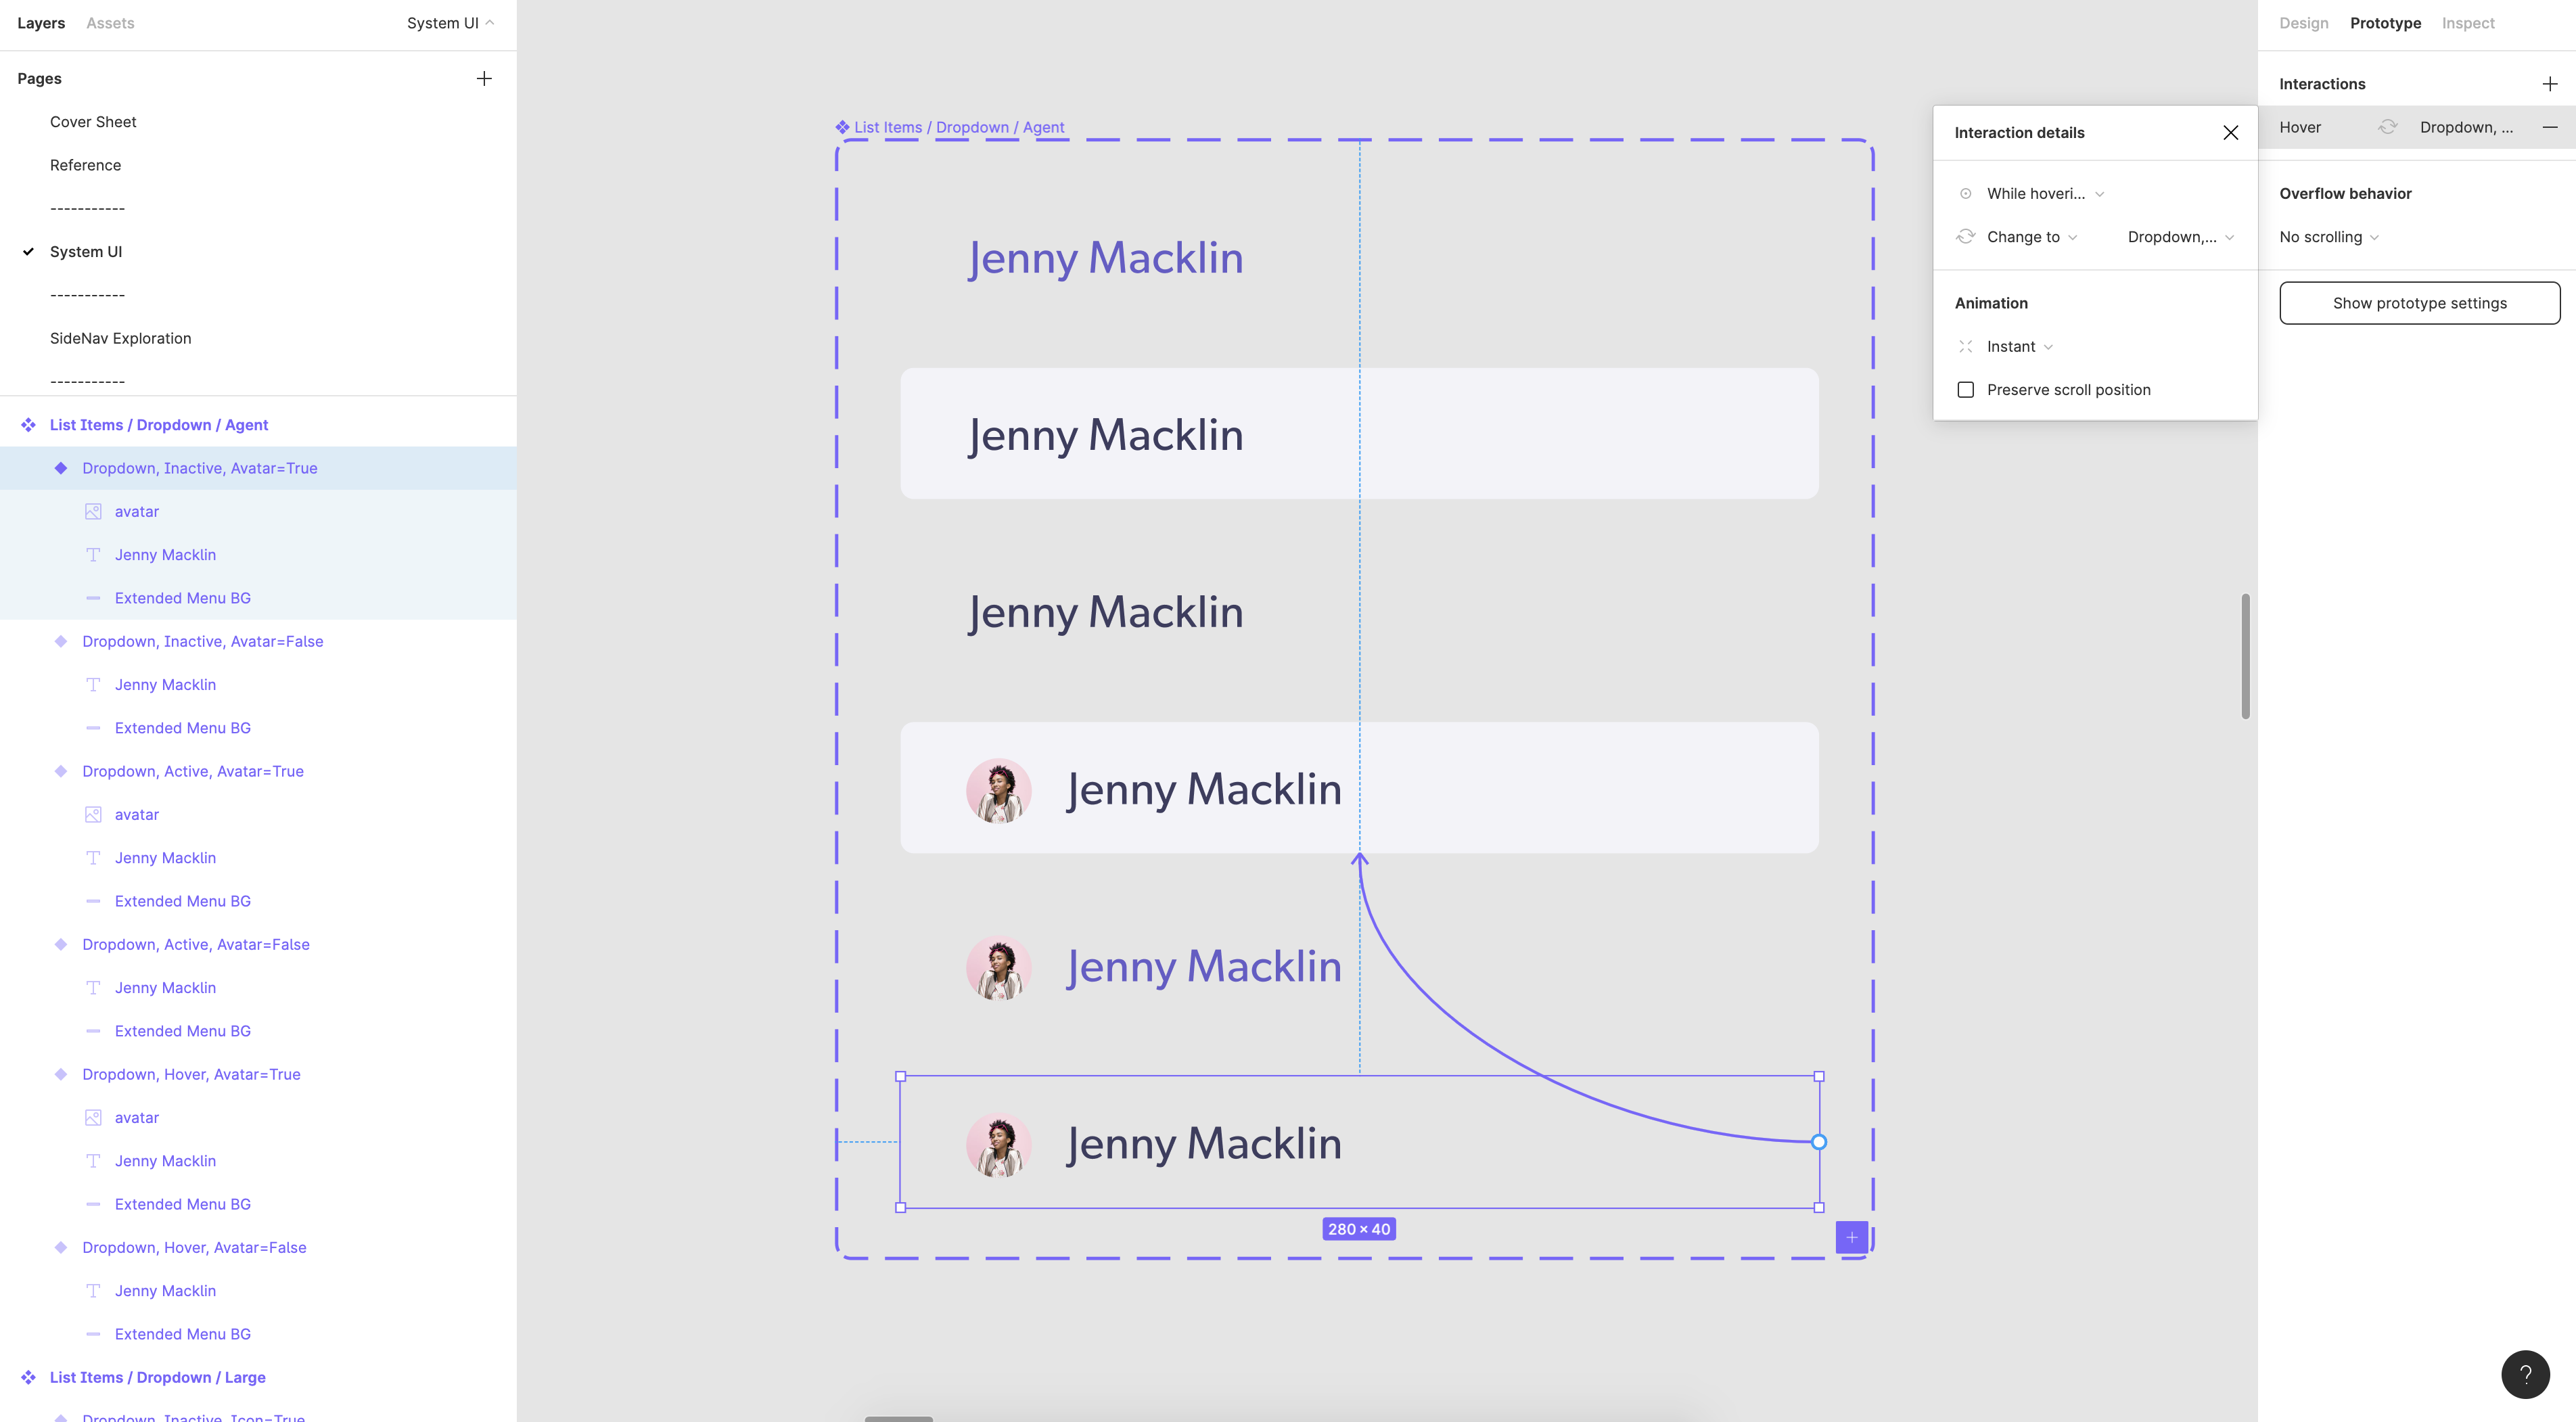
Task: Click the purple add variant plus button
Action: tap(1851, 1237)
